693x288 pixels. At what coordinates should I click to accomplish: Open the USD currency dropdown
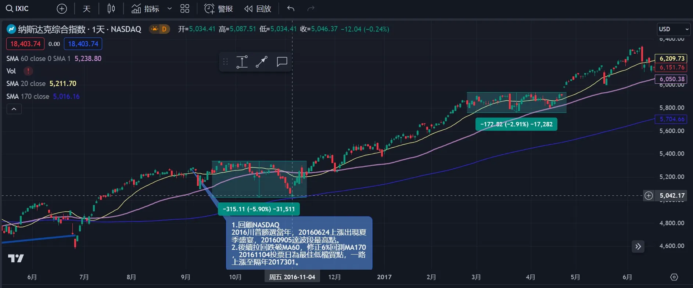pos(674,29)
